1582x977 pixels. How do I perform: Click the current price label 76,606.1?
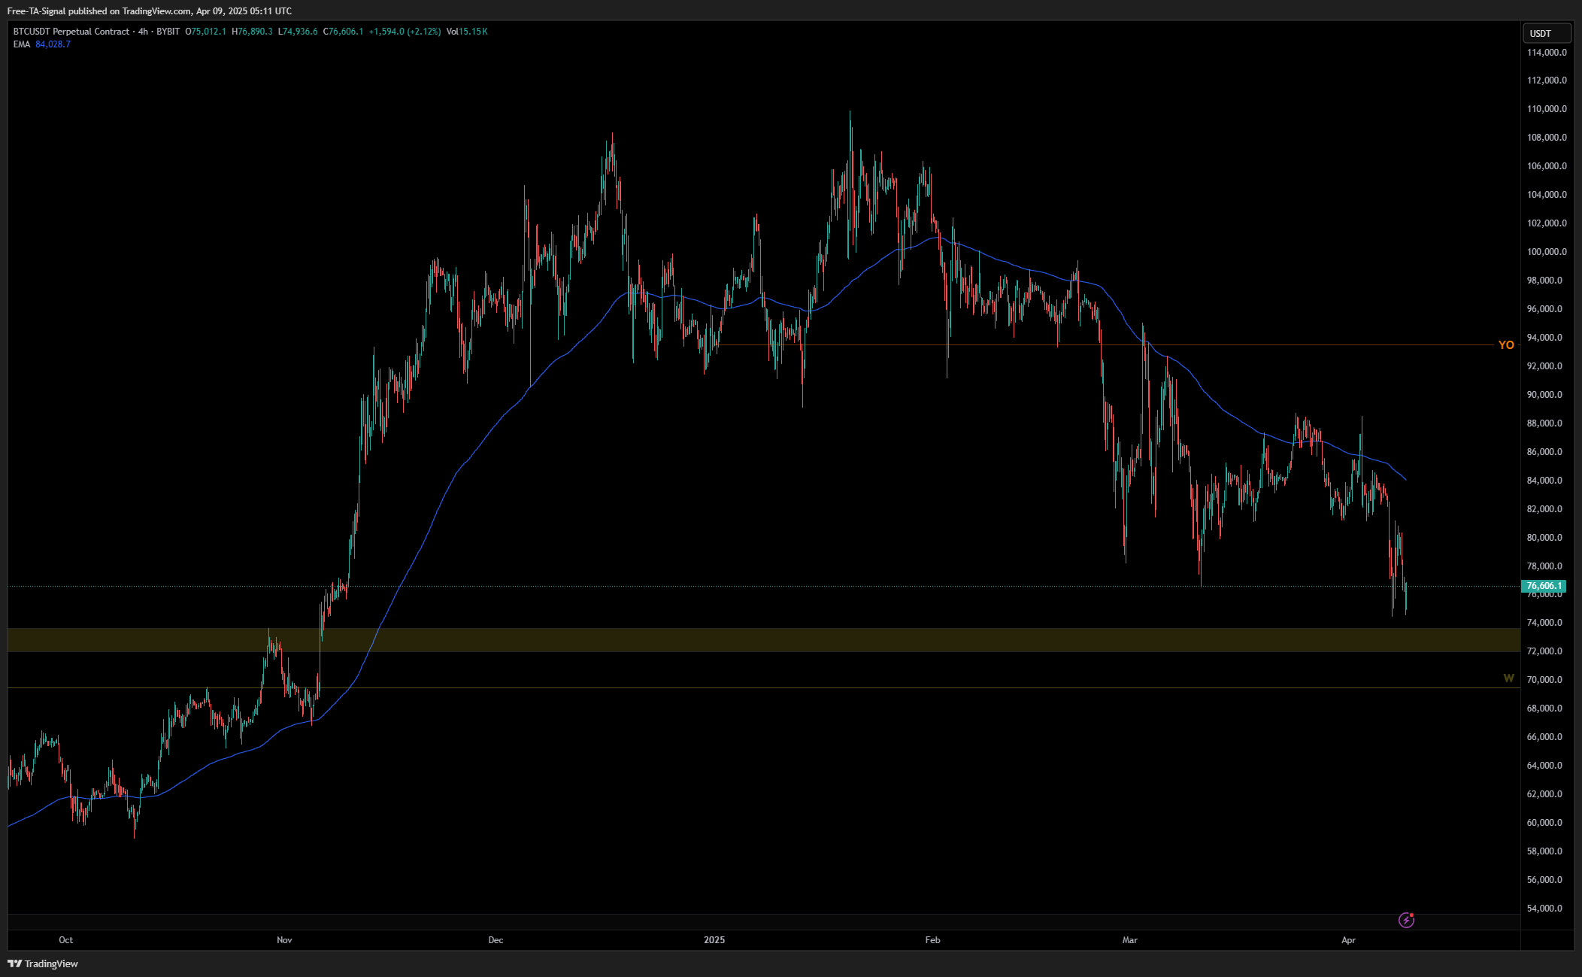pos(1544,586)
